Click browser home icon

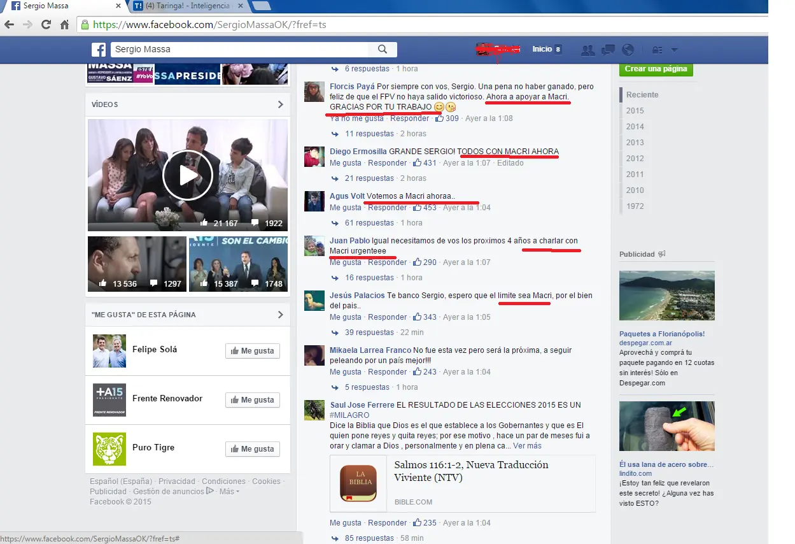click(x=64, y=25)
